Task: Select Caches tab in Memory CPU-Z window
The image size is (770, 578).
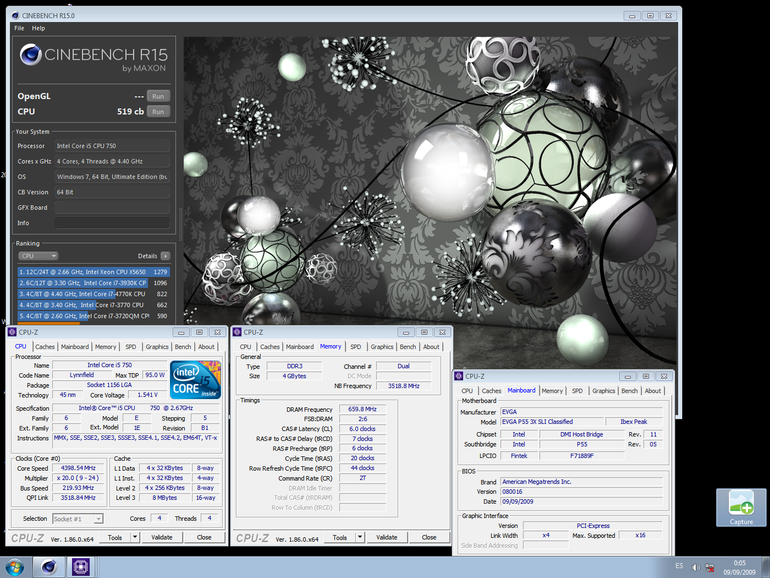Action: (270, 347)
